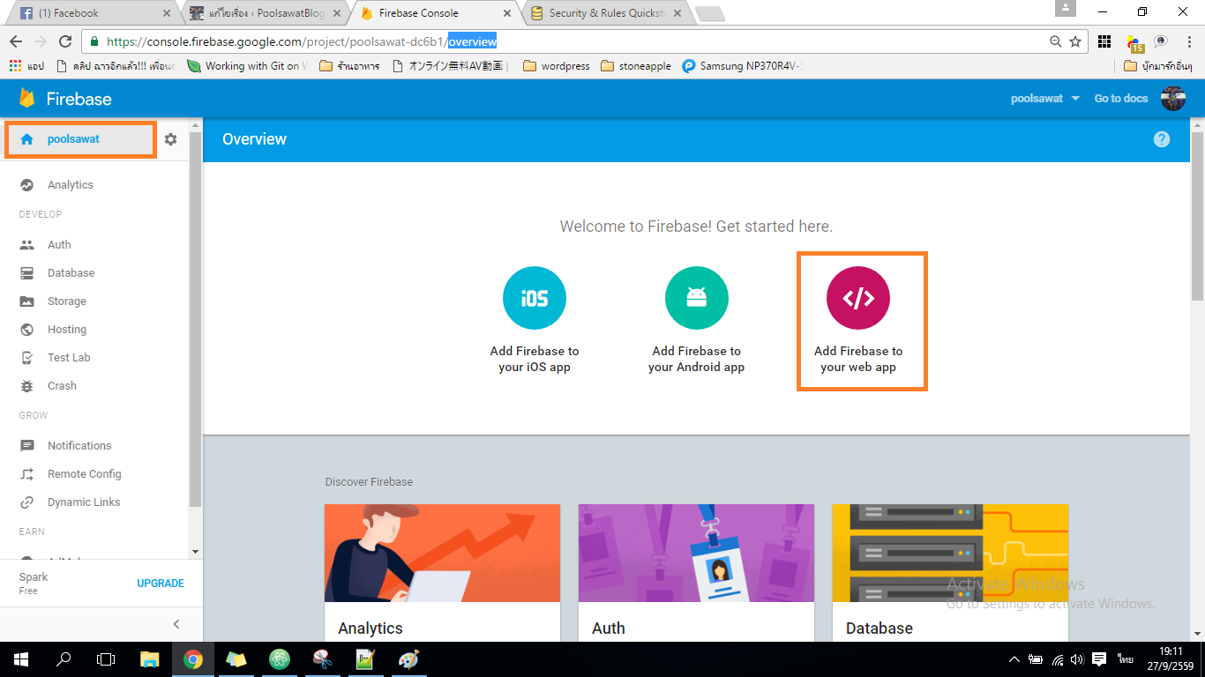The image size is (1205, 677).
Task: Switch to the PoolsawatBlog tab
Action: coord(265,13)
